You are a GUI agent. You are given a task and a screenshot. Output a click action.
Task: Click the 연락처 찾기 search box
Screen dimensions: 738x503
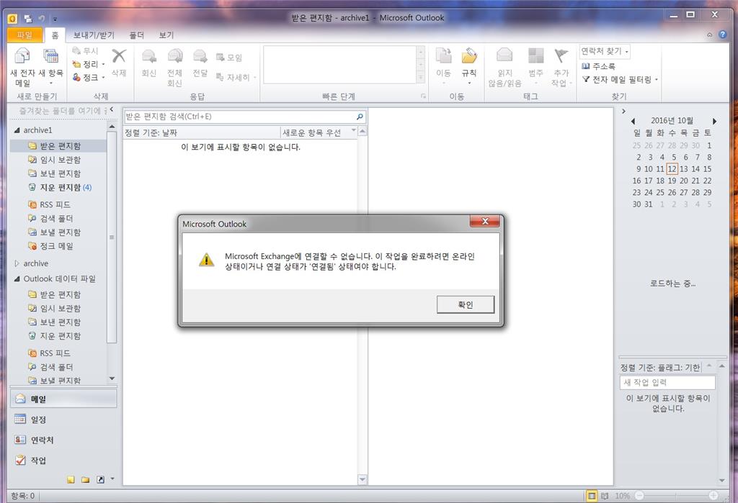[x=605, y=51]
